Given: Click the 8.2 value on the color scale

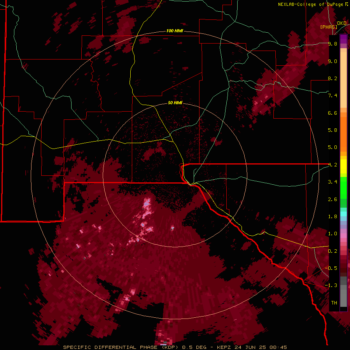Looking at the screenshot, I should 332,78.
